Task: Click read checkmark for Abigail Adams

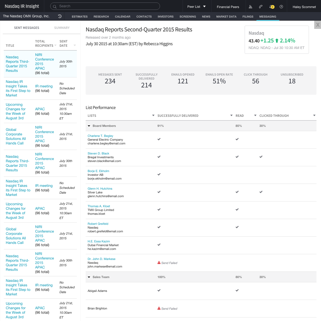Action: point(237,290)
